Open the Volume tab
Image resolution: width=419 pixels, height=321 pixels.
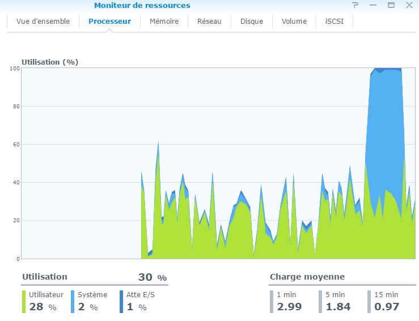pos(294,22)
